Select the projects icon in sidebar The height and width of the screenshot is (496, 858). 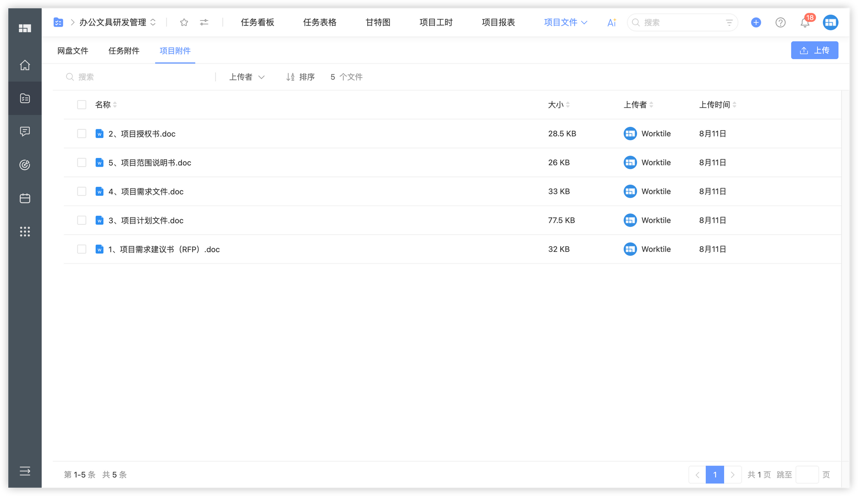coord(24,98)
